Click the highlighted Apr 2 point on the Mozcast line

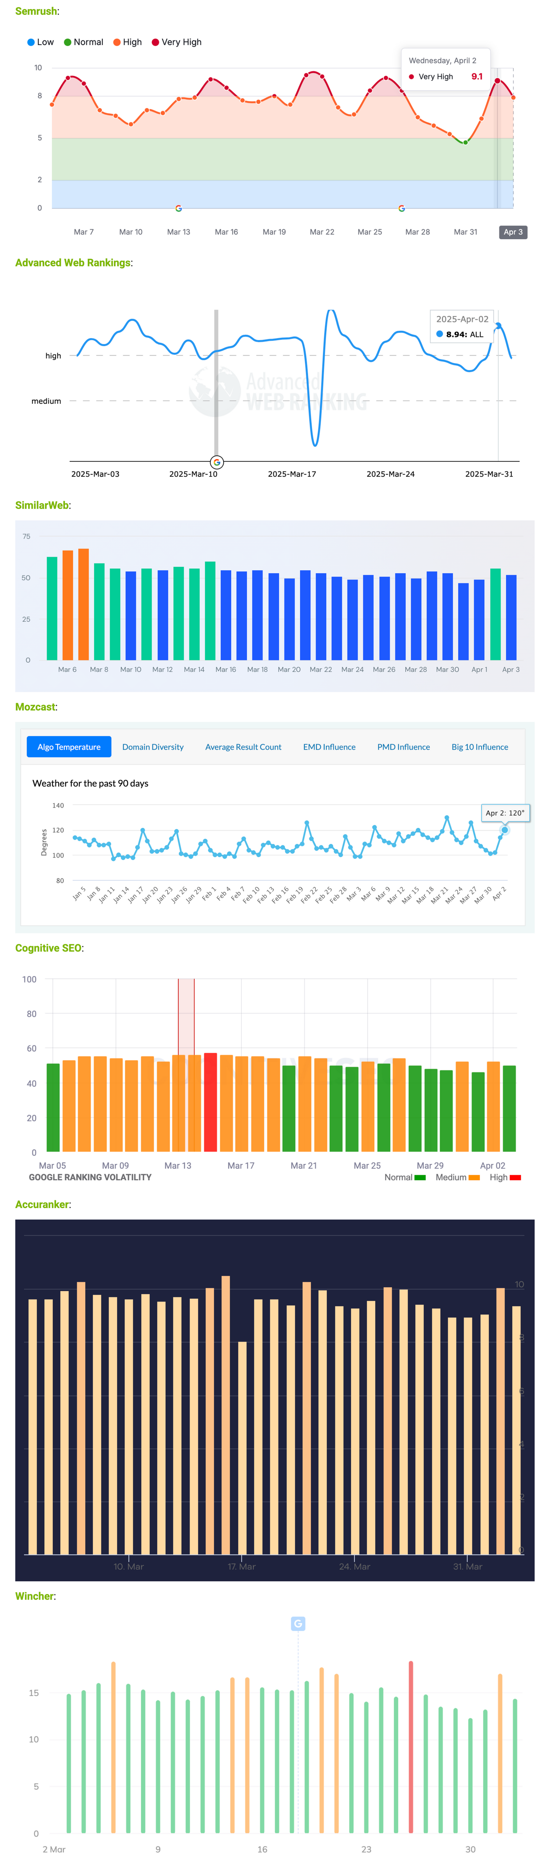(x=505, y=830)
